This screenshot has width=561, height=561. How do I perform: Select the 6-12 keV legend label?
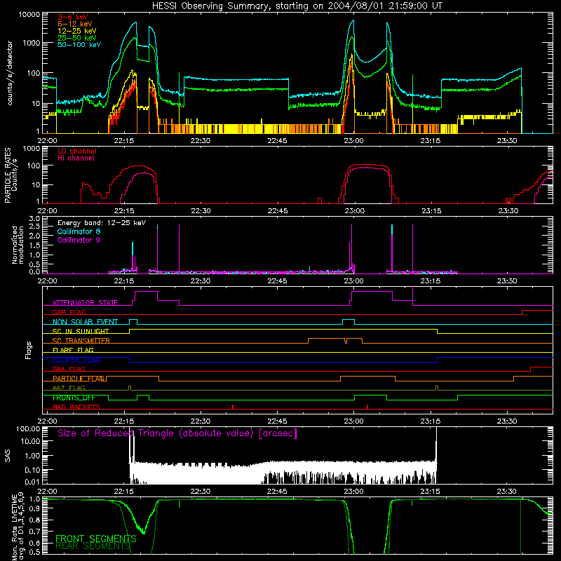75,24
